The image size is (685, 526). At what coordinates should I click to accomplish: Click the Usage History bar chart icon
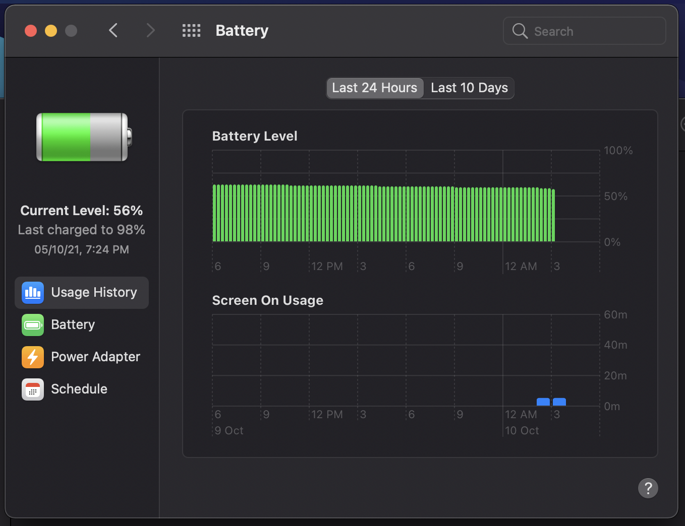33,293
